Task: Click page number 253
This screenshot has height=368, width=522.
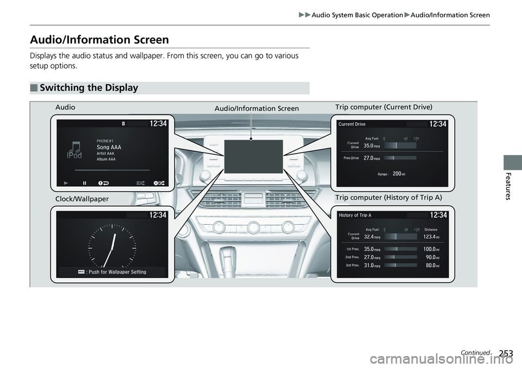Action: [506, 353]
